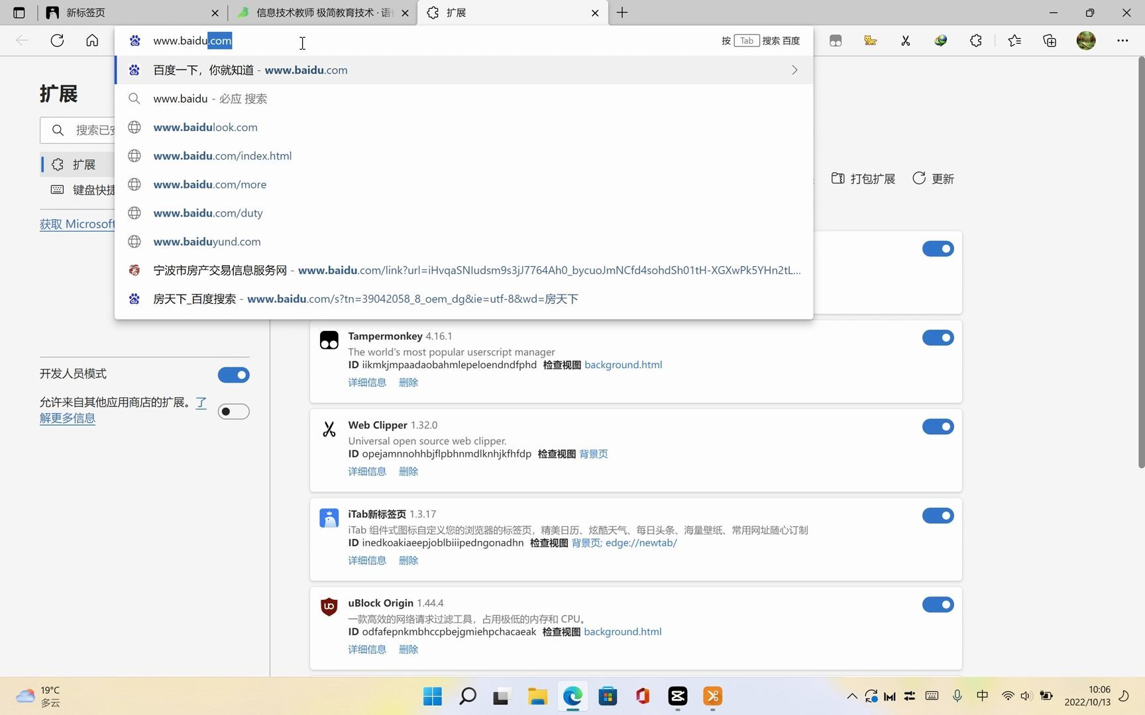Open the clock and date panel
Screen dimensions: 1145x715
[1087, 696]
